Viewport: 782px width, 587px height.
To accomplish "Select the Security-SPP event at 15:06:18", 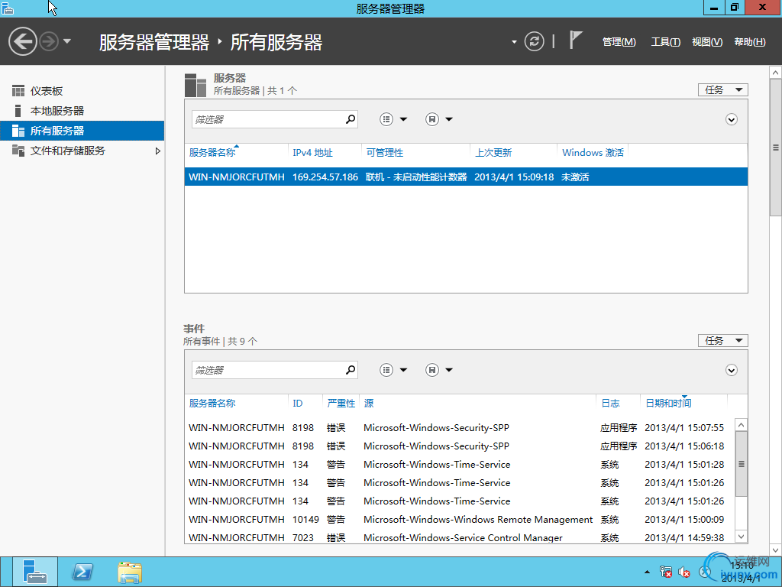I will [x=460, y=446].
